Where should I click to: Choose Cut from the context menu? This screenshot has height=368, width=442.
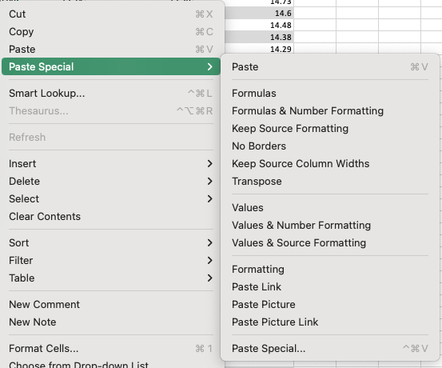[111, 14]
